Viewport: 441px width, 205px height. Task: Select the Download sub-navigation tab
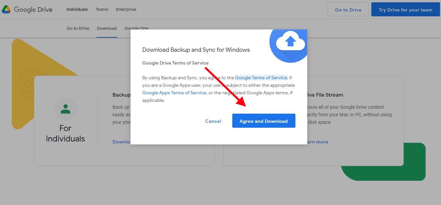107,28
